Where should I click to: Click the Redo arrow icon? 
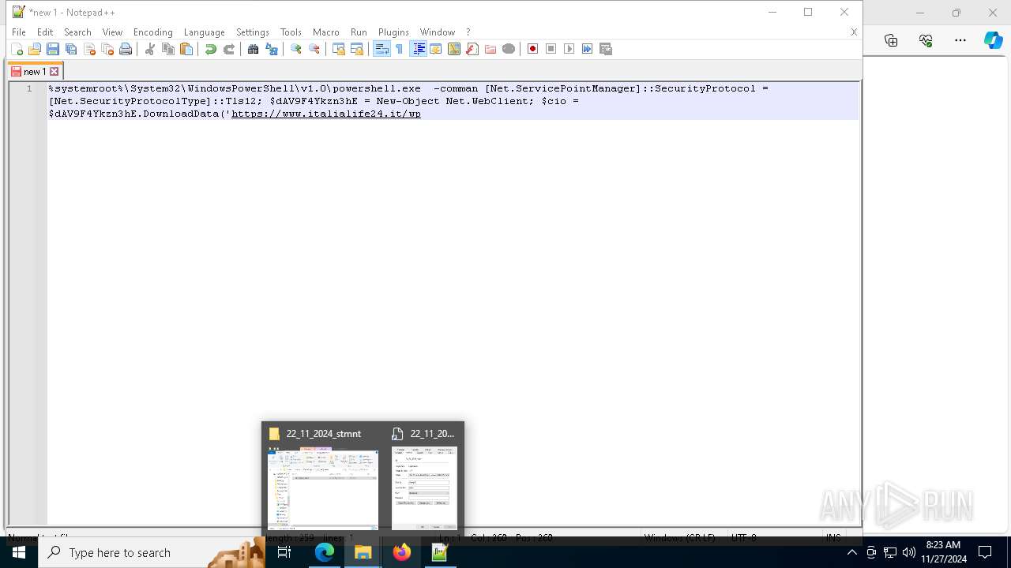[229, 49]
